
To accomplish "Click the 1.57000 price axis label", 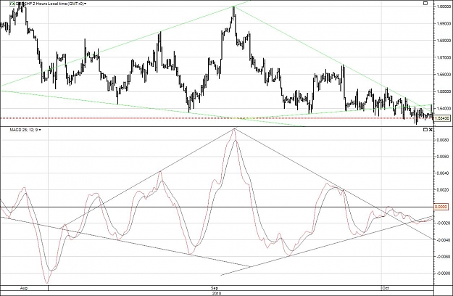I will tap(444, 57).
